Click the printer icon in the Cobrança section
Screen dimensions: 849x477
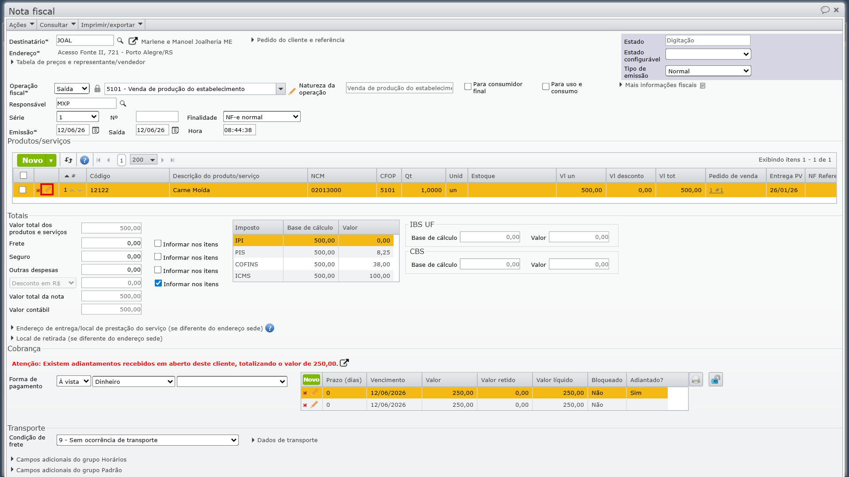point(696,379)
